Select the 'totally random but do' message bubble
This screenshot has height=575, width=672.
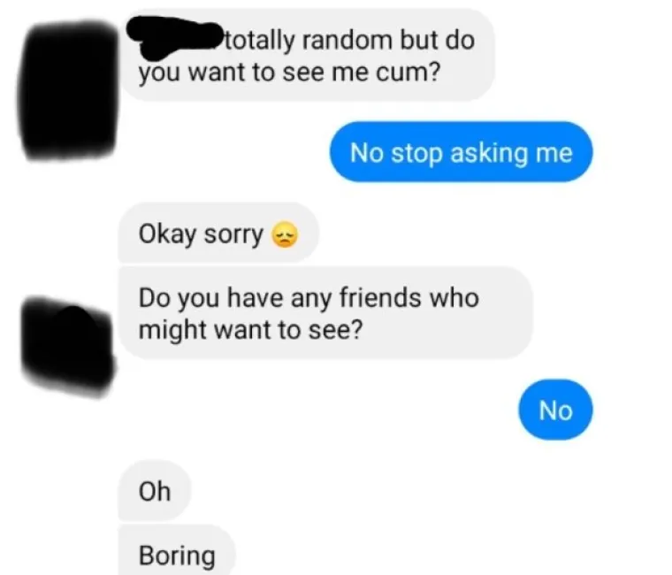307,56
